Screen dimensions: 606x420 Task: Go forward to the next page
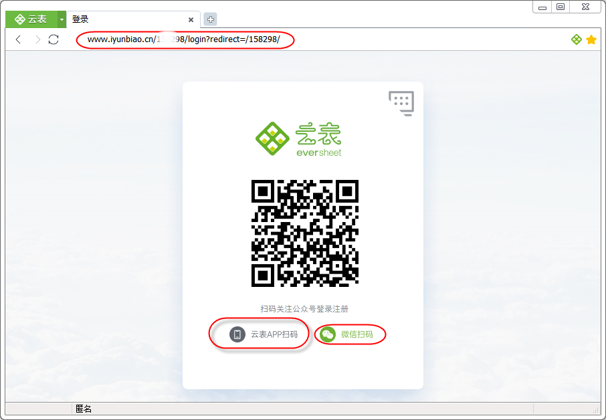tap(37, 39)
